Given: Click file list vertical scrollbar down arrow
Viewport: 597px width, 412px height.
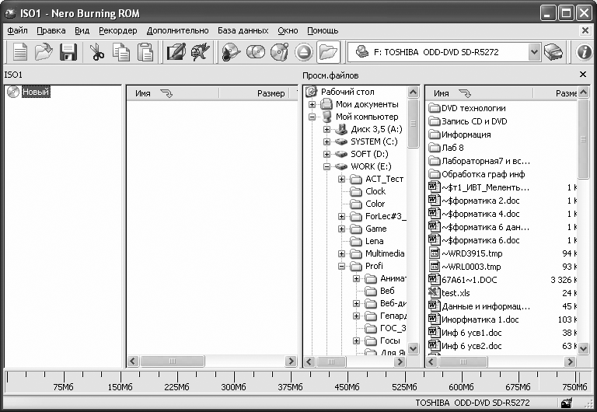Looking at the screenshot, I should click(x=583, y=347).
